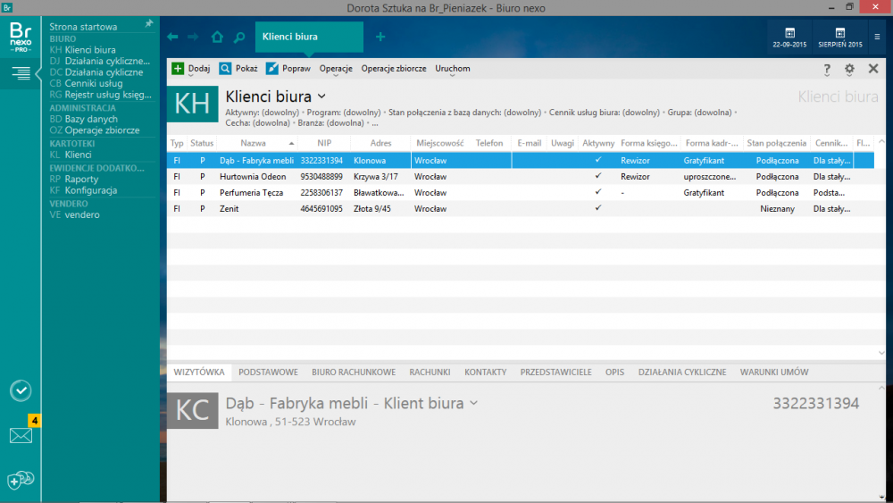The width and height of the screenshot is (893, 503).
Task: Open new tab with plus icon
Action: 380,37
